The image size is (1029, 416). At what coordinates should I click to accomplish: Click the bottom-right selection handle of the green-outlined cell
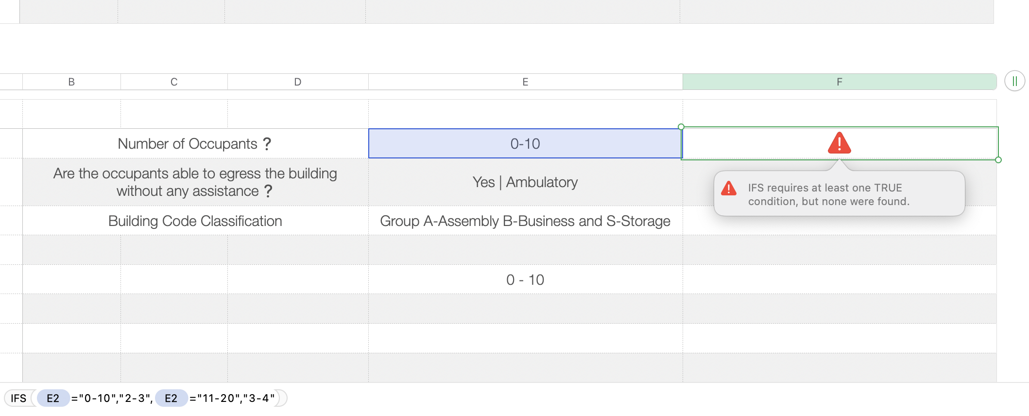click(998, 160)
